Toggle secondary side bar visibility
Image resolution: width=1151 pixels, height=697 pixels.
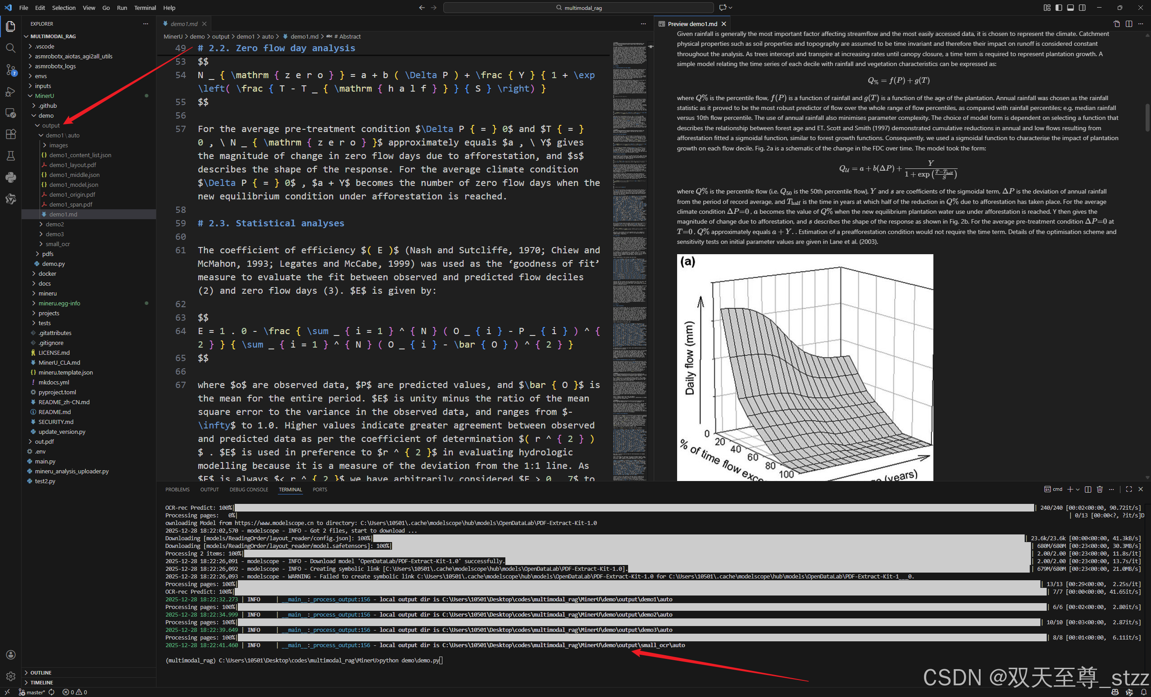1082,8
